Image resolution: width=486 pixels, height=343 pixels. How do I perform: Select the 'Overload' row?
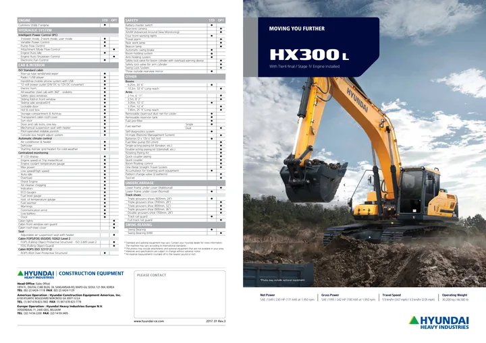68,178
